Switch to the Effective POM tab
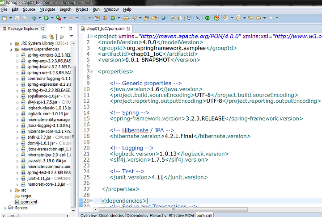The width and height of the screenshot is (322, 217). (x=181, y=215)
